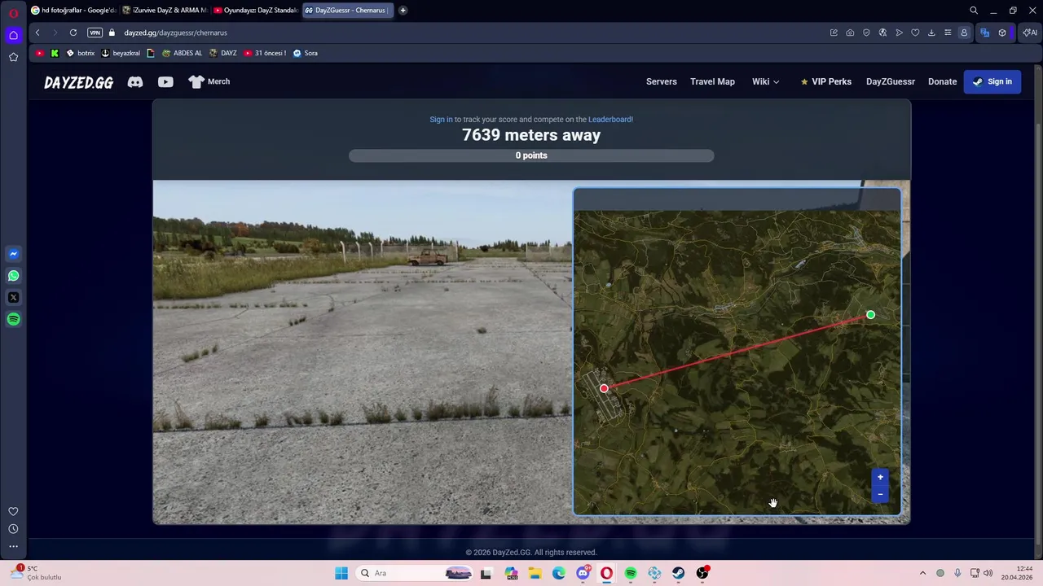Open Spotify from the taskbar
The image size is (1043, 586).
tap(631, 573)
